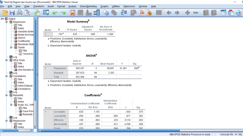This screenshot has width=243, height=136.
Task: Open the Variables info icon
Action: click(97, 13)
